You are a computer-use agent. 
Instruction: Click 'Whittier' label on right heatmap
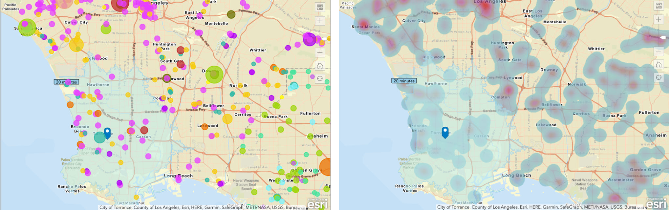click(x=596, y=49)
